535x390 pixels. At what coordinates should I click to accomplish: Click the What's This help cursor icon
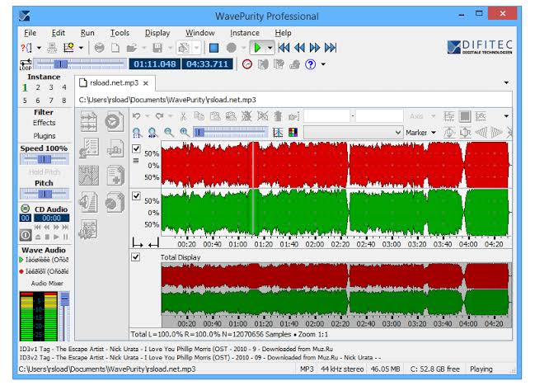coord(26,48)
